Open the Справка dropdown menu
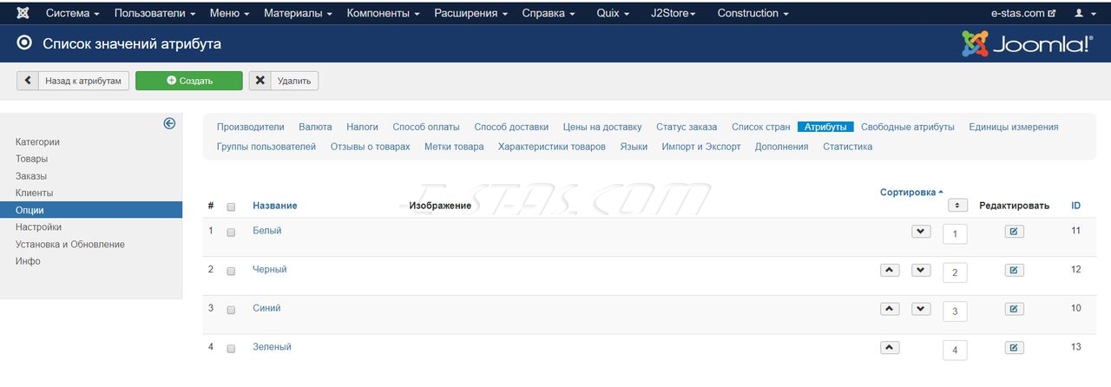The image size is (1111, 387). 549,13
